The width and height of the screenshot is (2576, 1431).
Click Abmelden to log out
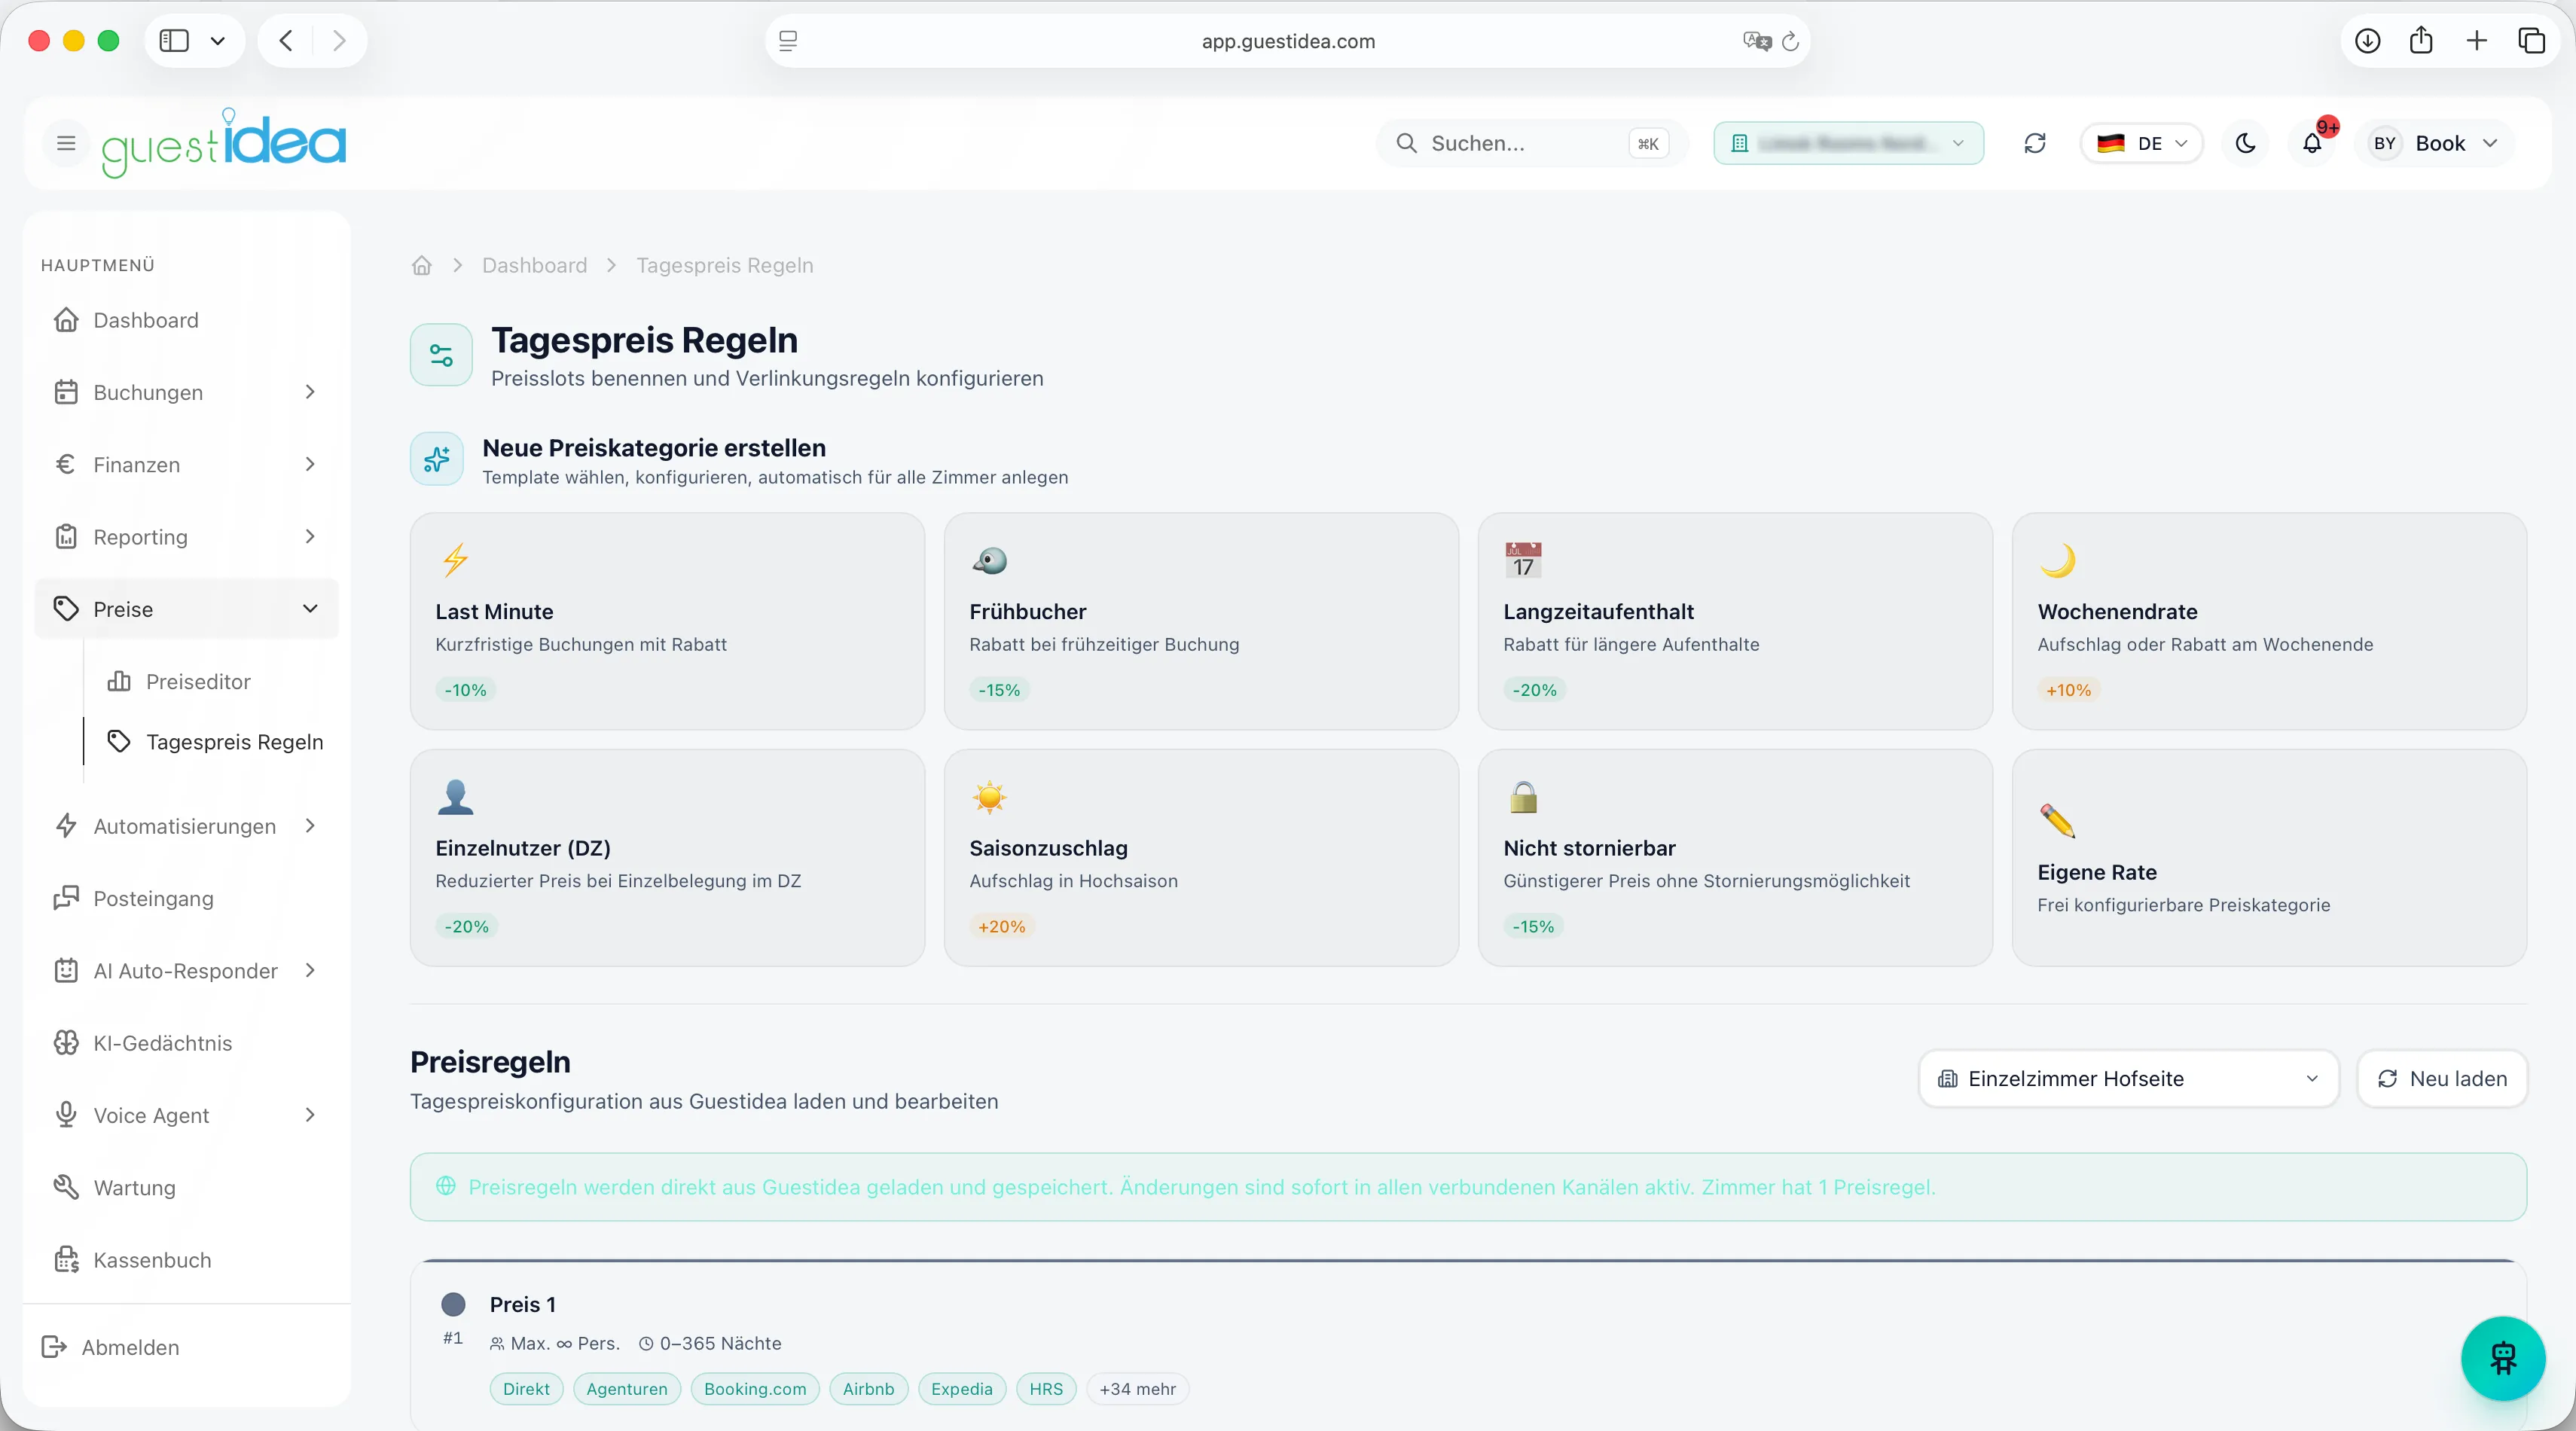coord(111,1347)
